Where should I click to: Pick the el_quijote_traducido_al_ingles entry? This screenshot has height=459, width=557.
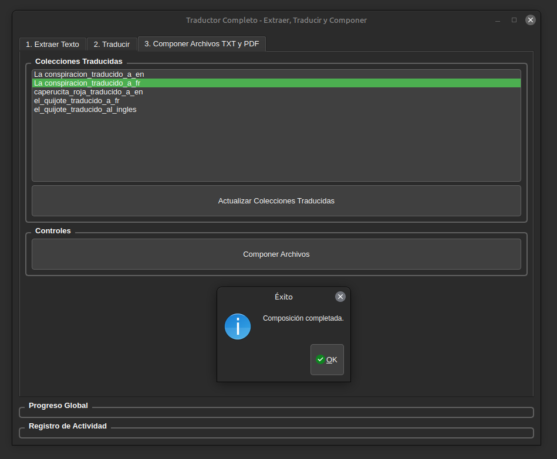click(x=86, y=110)
